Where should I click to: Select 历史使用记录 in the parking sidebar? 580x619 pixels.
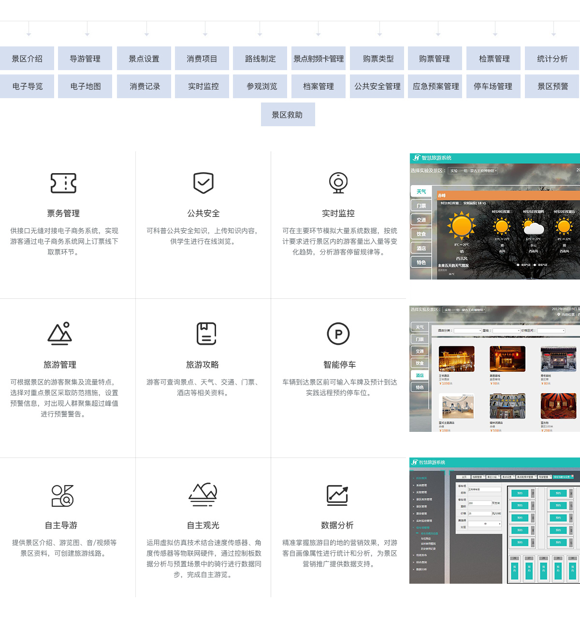click(x=428, y=548)
